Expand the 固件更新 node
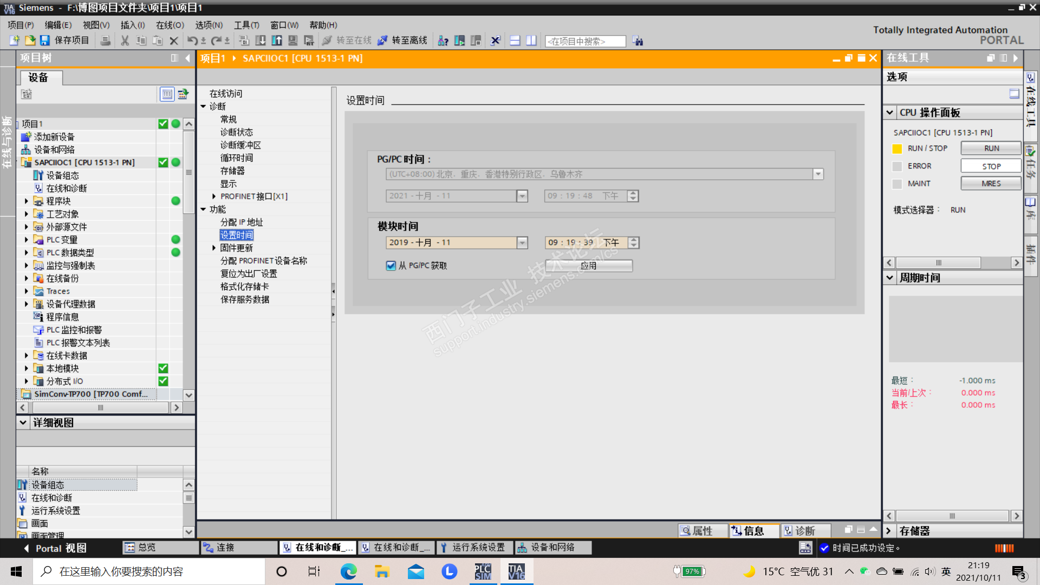 214,248
